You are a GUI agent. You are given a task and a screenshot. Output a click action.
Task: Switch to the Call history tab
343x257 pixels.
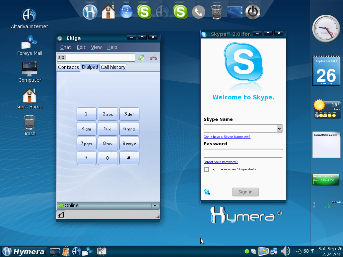point(113,67)
